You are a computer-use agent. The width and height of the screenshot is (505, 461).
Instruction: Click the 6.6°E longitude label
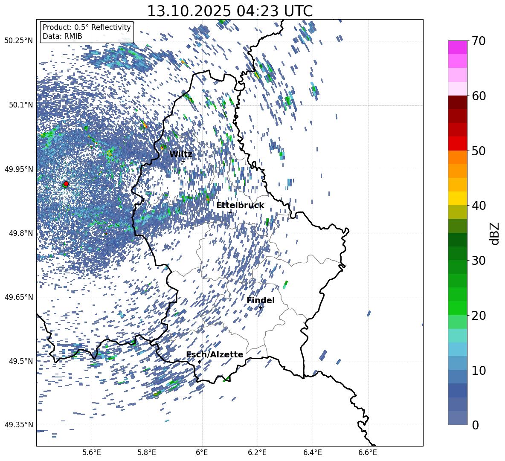[368, 452]
